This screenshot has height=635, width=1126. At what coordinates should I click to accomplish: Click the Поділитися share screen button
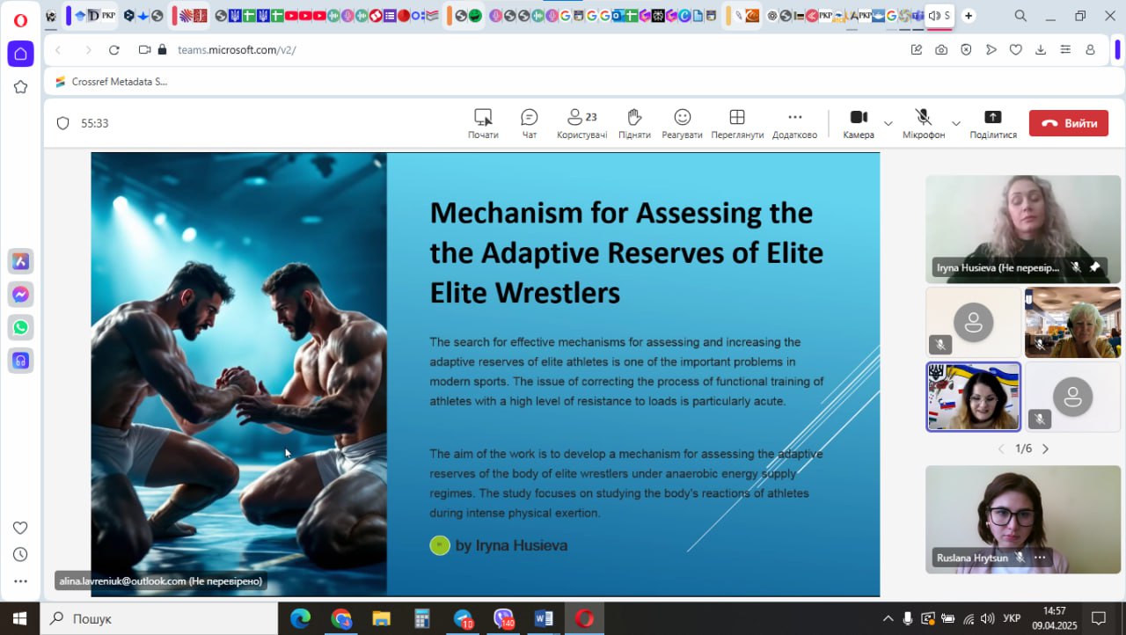point(993,123)
